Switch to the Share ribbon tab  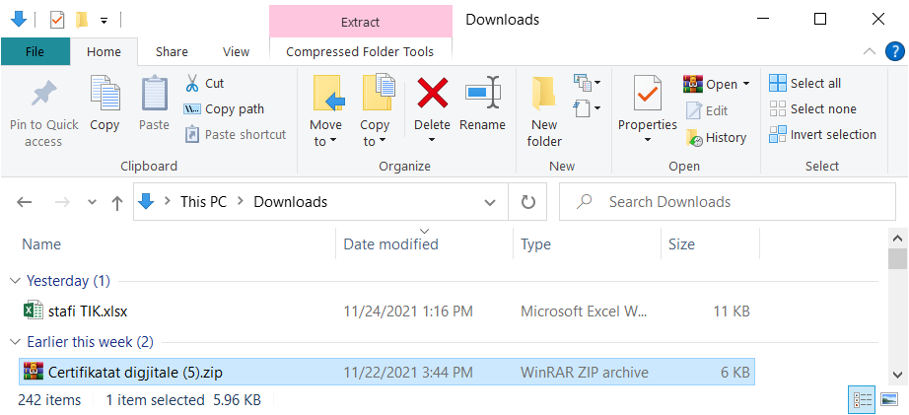(172, 51)
